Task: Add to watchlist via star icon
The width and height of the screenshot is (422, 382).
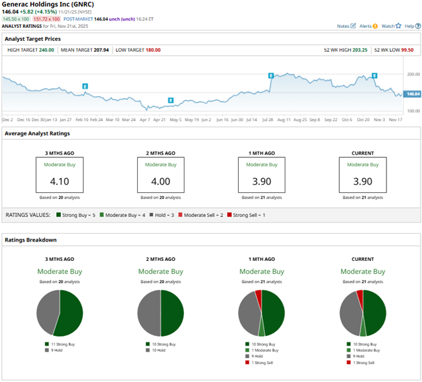Action: [x=398, y=26]
